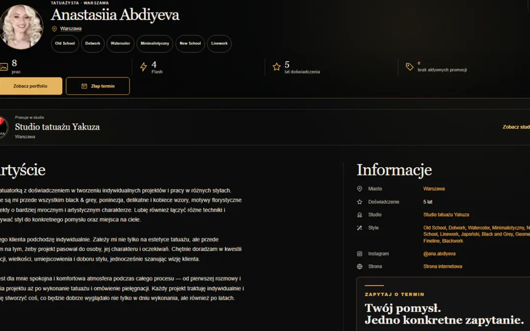Click the Black and Grey style link
Screen dimensions: 530x331
point(497,234)
